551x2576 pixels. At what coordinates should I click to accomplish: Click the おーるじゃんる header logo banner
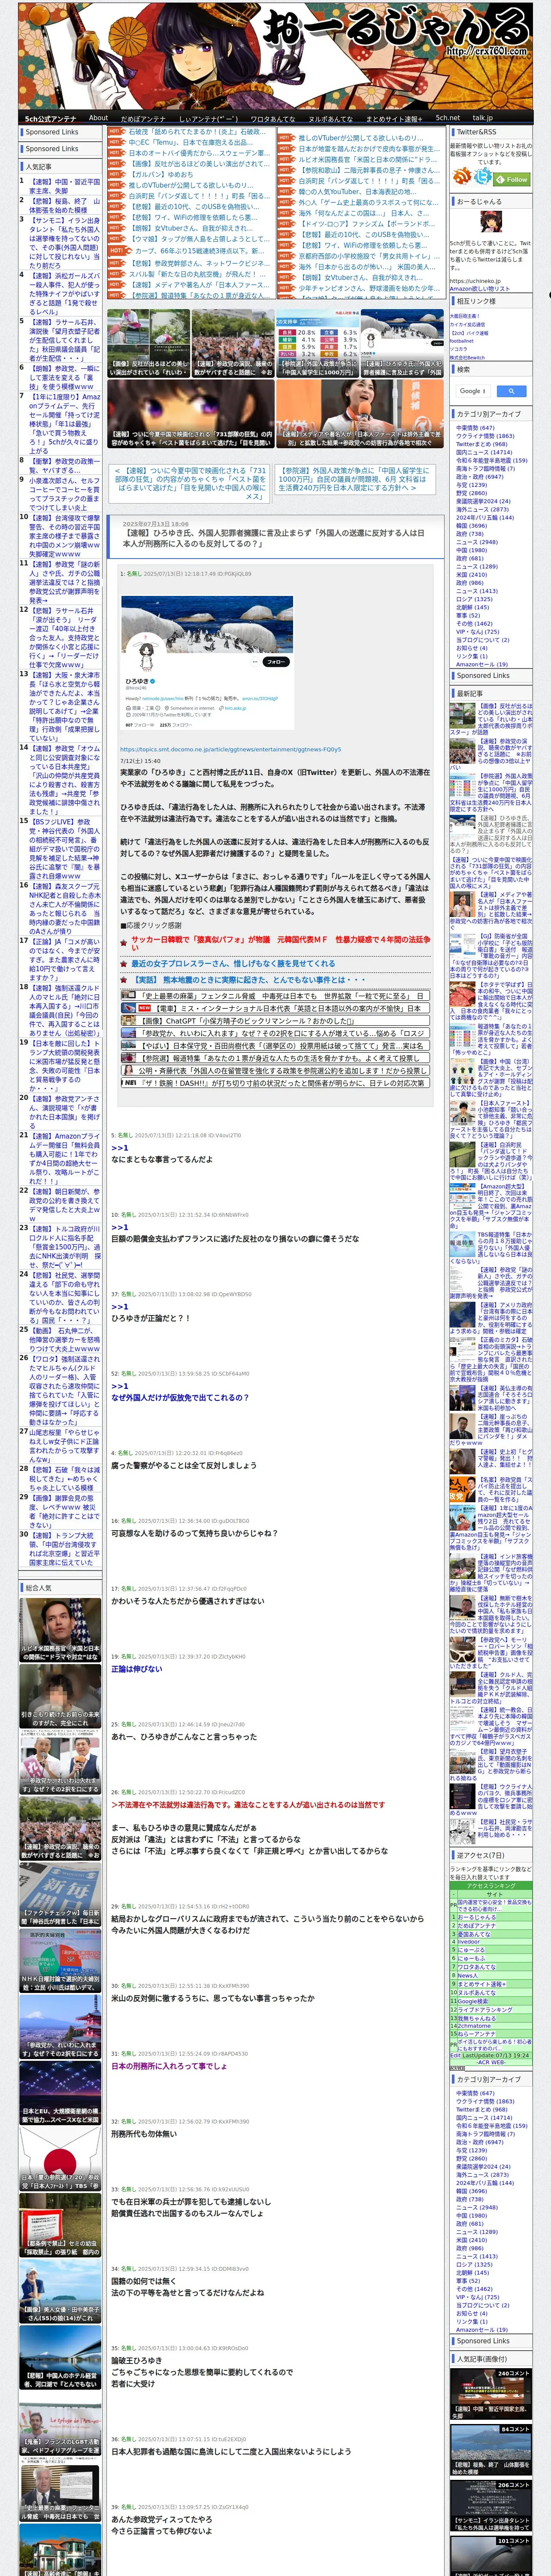tap(275, 55)
